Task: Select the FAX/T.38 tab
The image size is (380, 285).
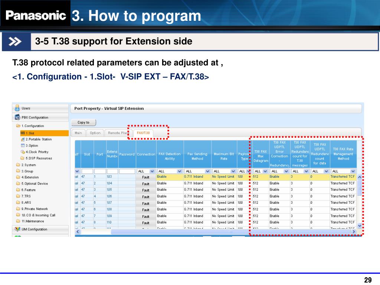Action: pos(144,133)
